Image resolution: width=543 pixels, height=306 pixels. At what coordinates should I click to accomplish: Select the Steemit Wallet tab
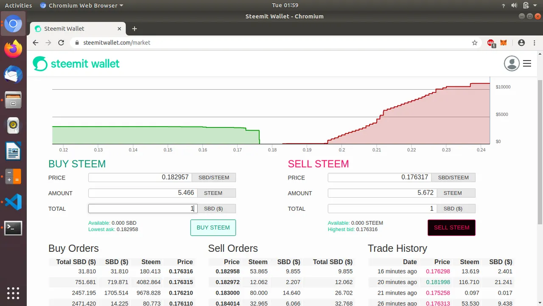[x=78, y=29]
